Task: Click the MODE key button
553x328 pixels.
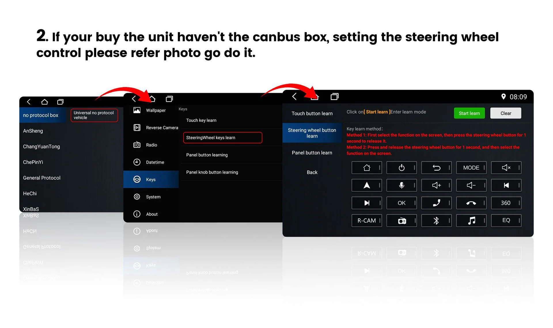Action: [471, 168]
